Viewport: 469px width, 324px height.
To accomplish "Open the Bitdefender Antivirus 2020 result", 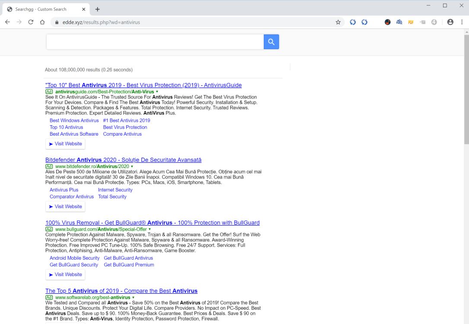I will (x=123, y=160).
